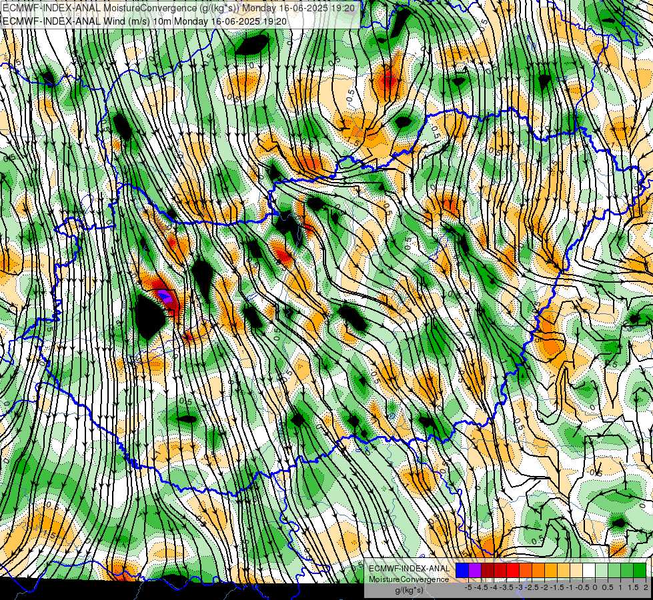This screenshot has width=653, height=600.
Task: Click the MoistureConvergence title line at top
Action: (x=179, y=8)
